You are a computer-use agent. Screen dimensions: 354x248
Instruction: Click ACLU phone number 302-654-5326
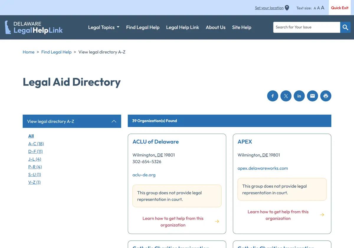click(147, 162)
